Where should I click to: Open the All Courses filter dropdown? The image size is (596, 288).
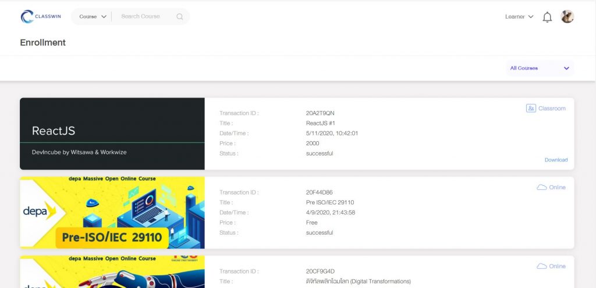540,69
